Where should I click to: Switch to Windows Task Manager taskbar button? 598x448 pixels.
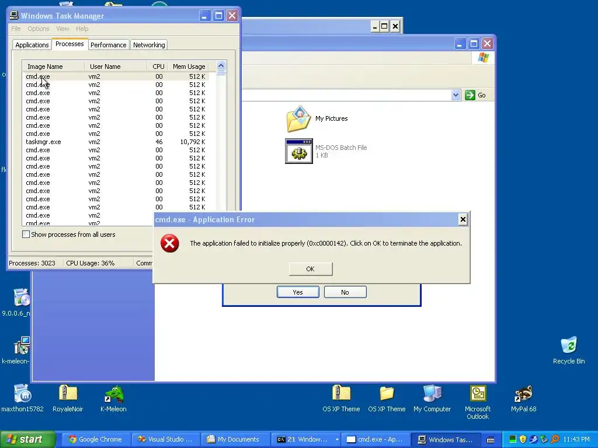(x=447, y=440)
